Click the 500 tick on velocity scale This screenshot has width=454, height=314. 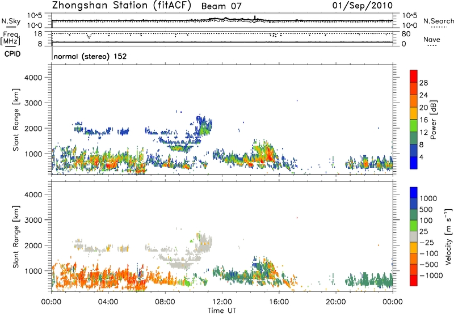[x=426, y=209]
